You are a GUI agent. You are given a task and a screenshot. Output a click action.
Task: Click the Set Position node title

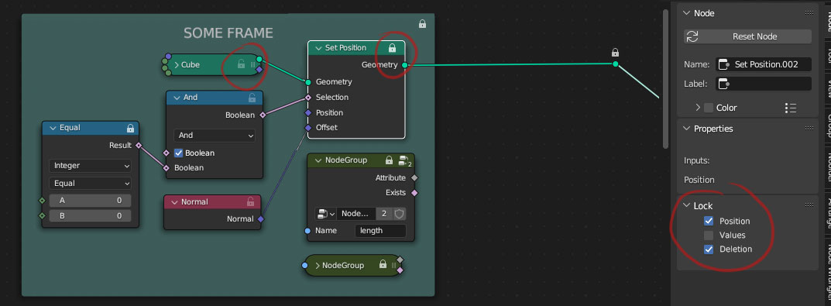tap(345, 48)
